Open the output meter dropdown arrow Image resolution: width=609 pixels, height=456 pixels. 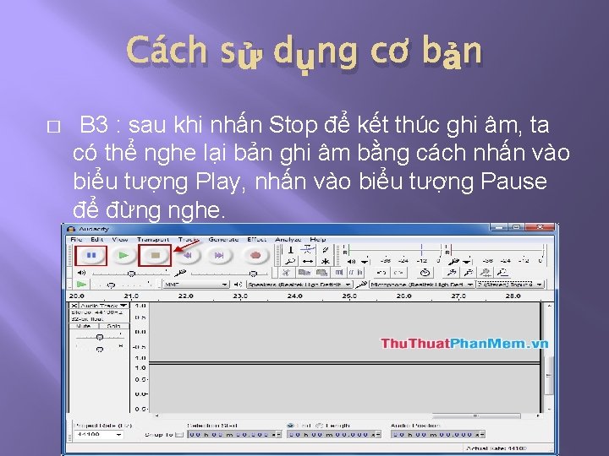365,261
